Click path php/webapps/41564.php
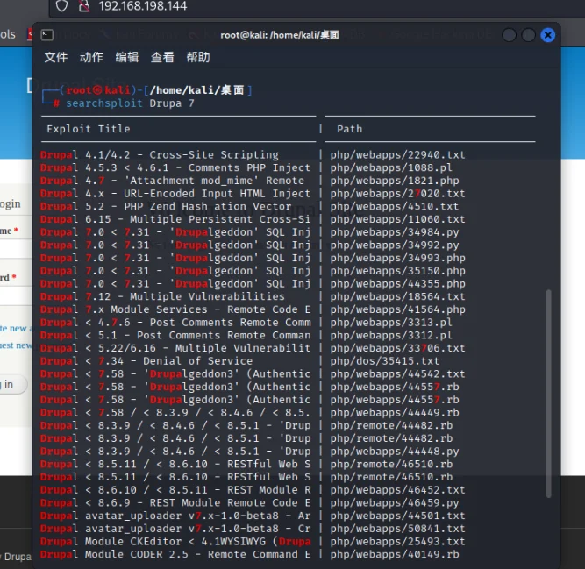Screen dimensions: 585x569 [x=397, y=309]
